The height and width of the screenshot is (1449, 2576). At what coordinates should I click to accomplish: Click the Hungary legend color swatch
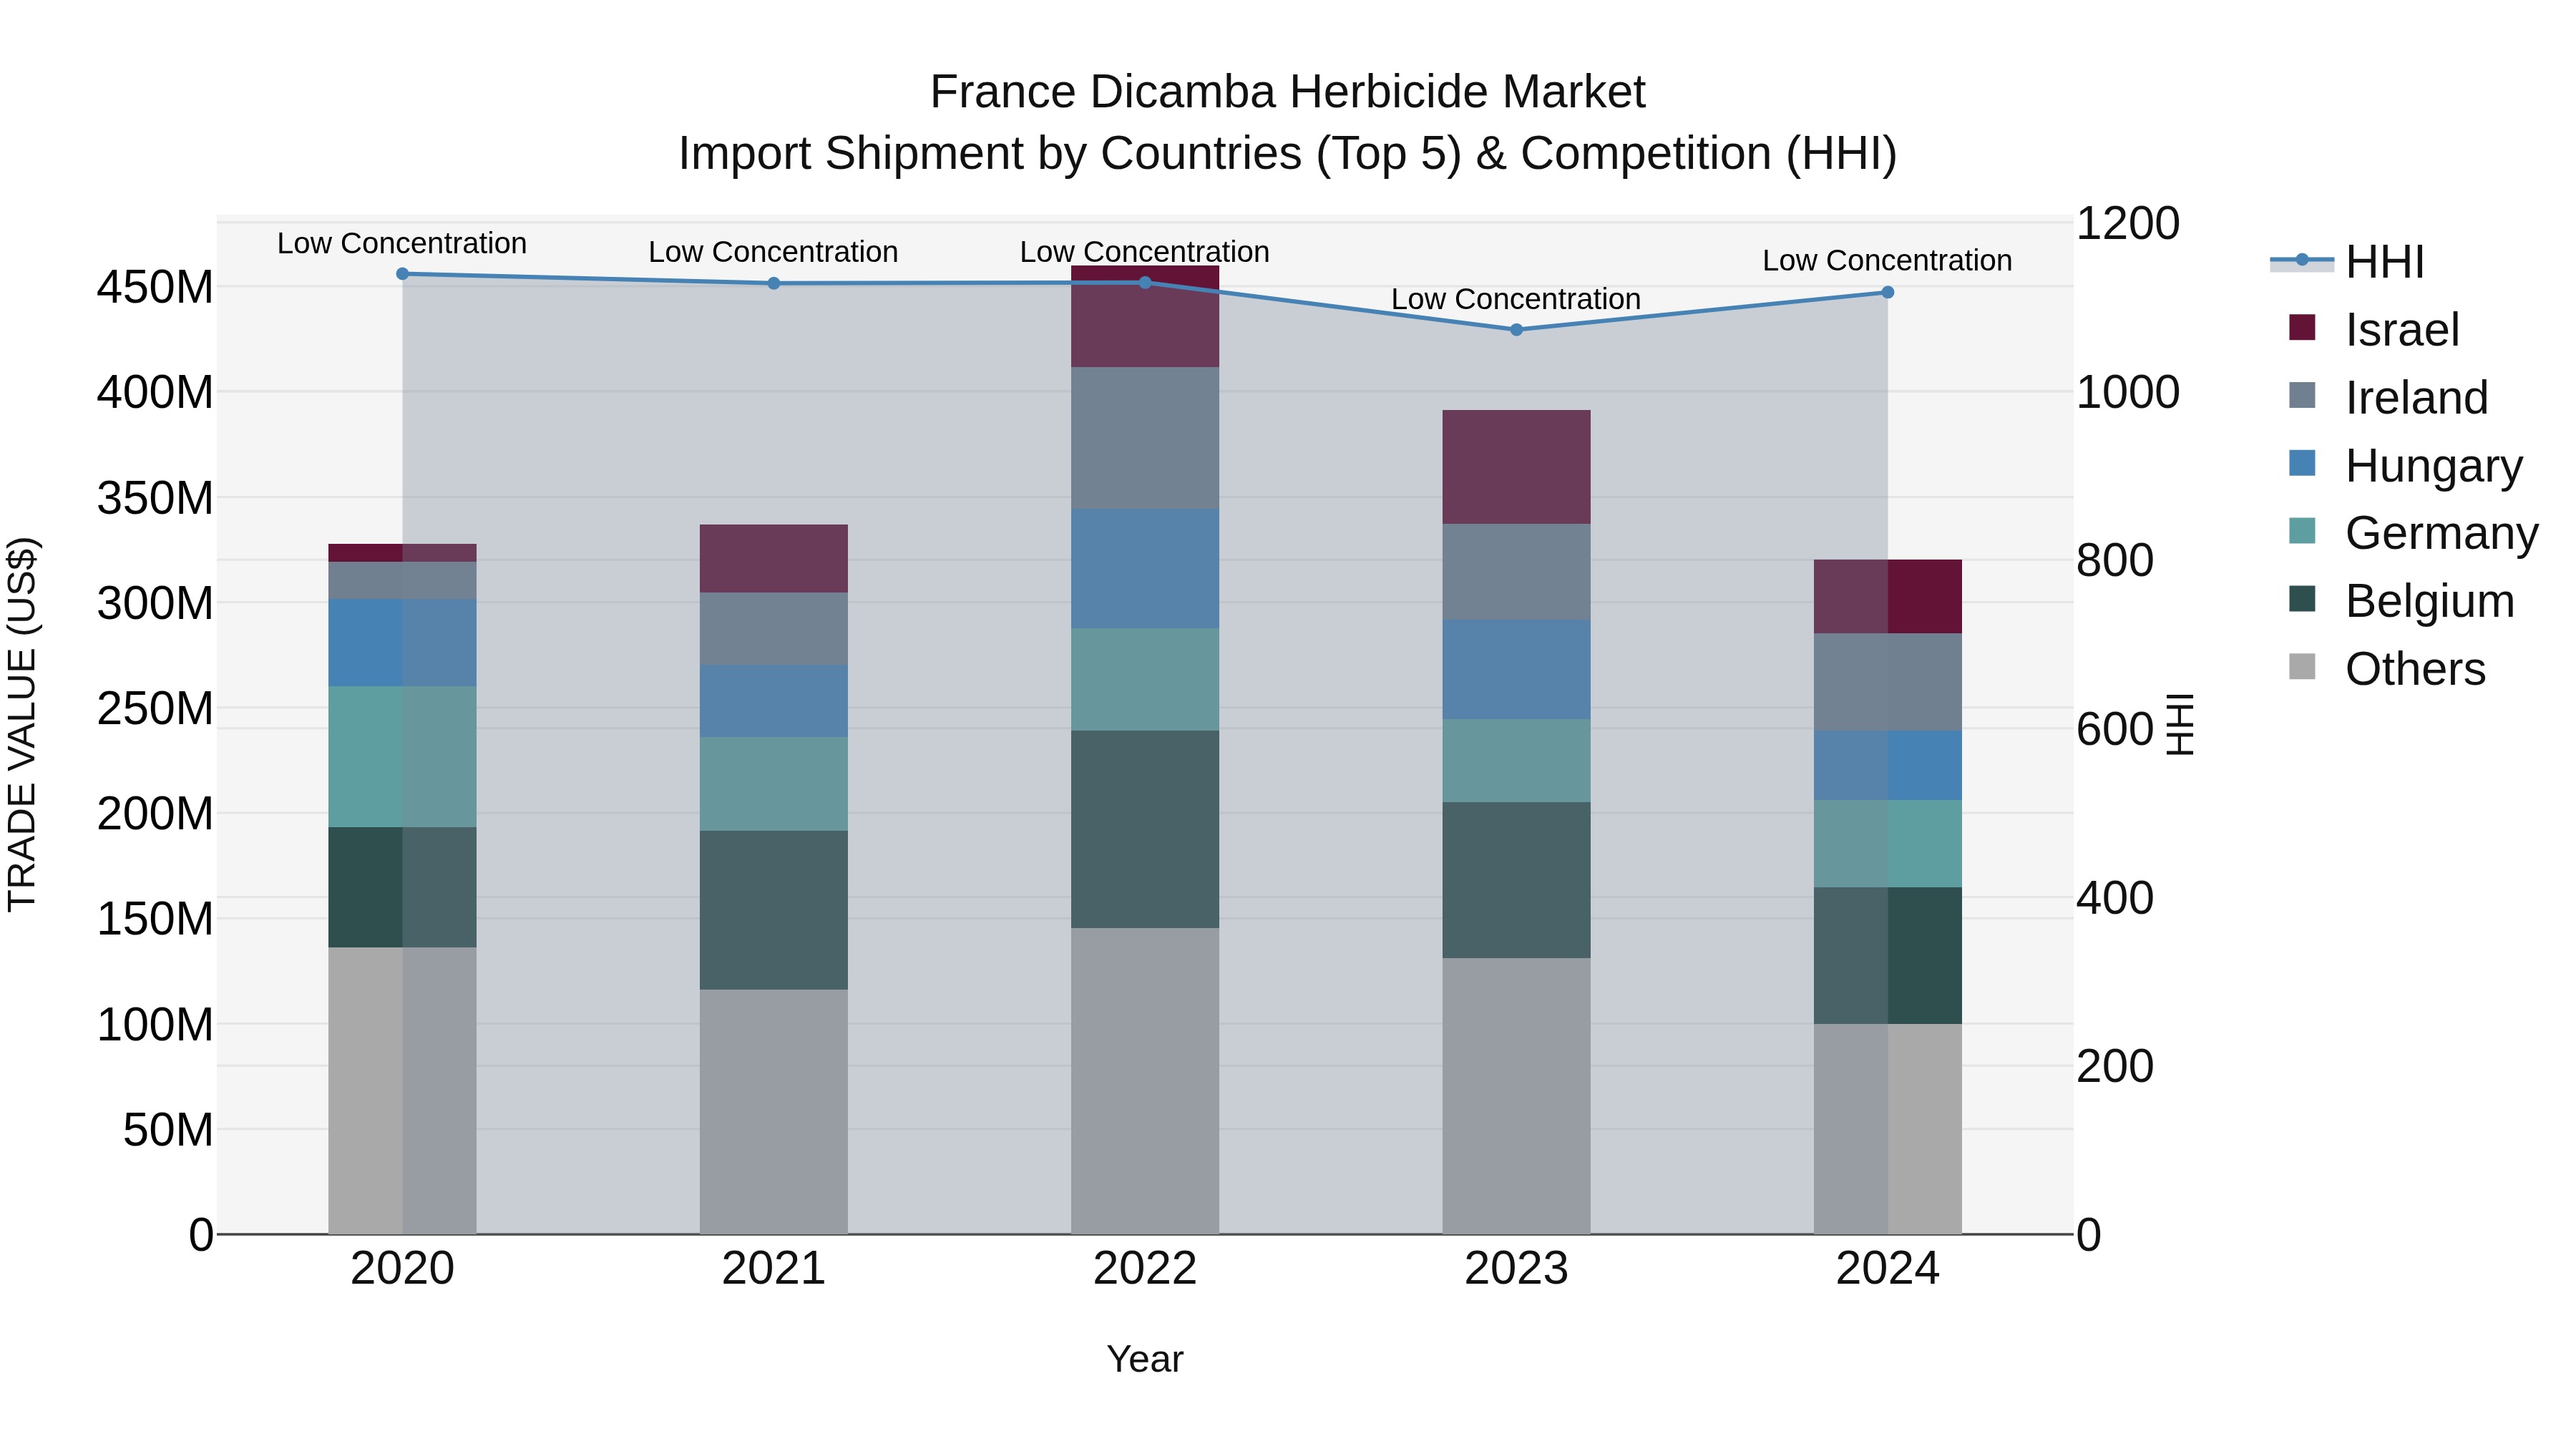coord(2302,463)
